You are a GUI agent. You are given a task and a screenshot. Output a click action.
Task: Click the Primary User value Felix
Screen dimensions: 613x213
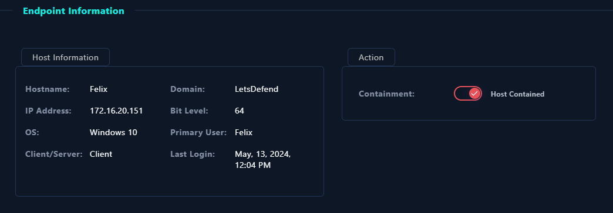point(244,132)
